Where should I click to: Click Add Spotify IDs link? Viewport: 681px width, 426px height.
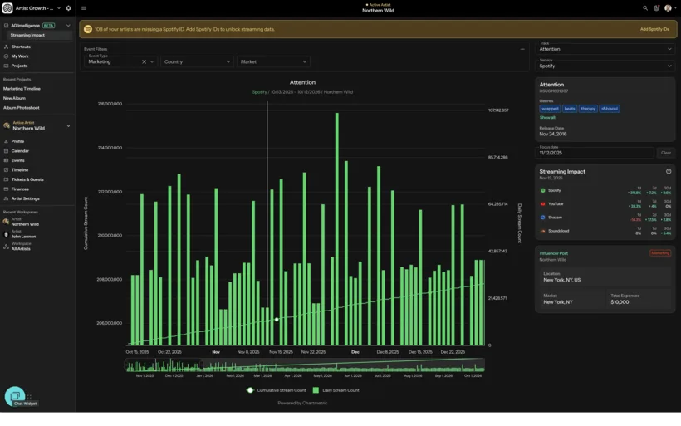[654, 29]
